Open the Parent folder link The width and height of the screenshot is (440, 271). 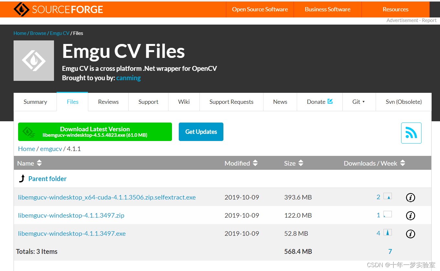click(x=48, y=179)
